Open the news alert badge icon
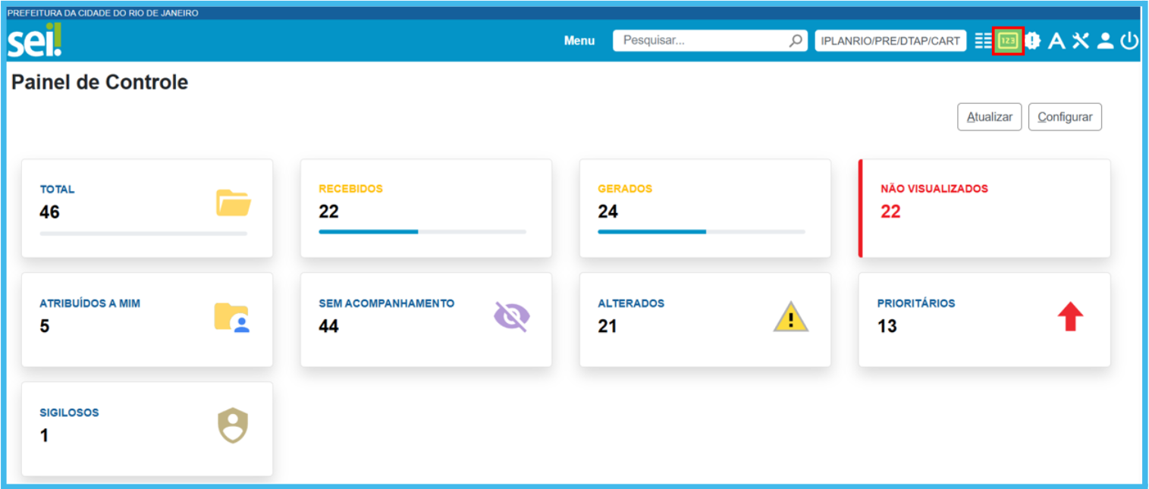Viewport: 1149px width, 489px height. pos(1033,41)
